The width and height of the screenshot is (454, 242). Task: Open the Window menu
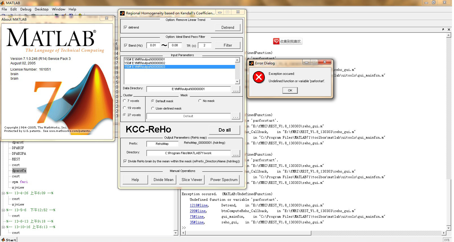pyautogui.click(x=58, y=9)
